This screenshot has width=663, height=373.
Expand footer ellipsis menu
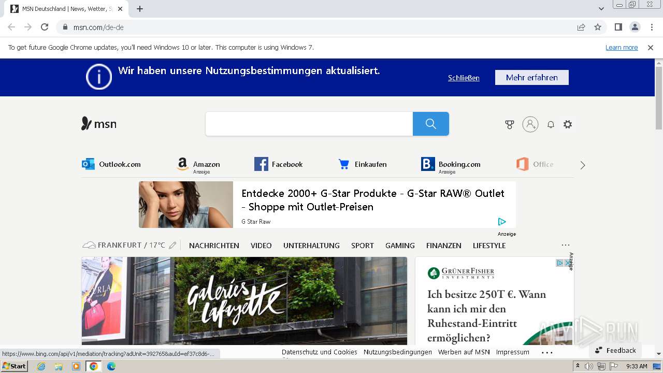(547, 352)
